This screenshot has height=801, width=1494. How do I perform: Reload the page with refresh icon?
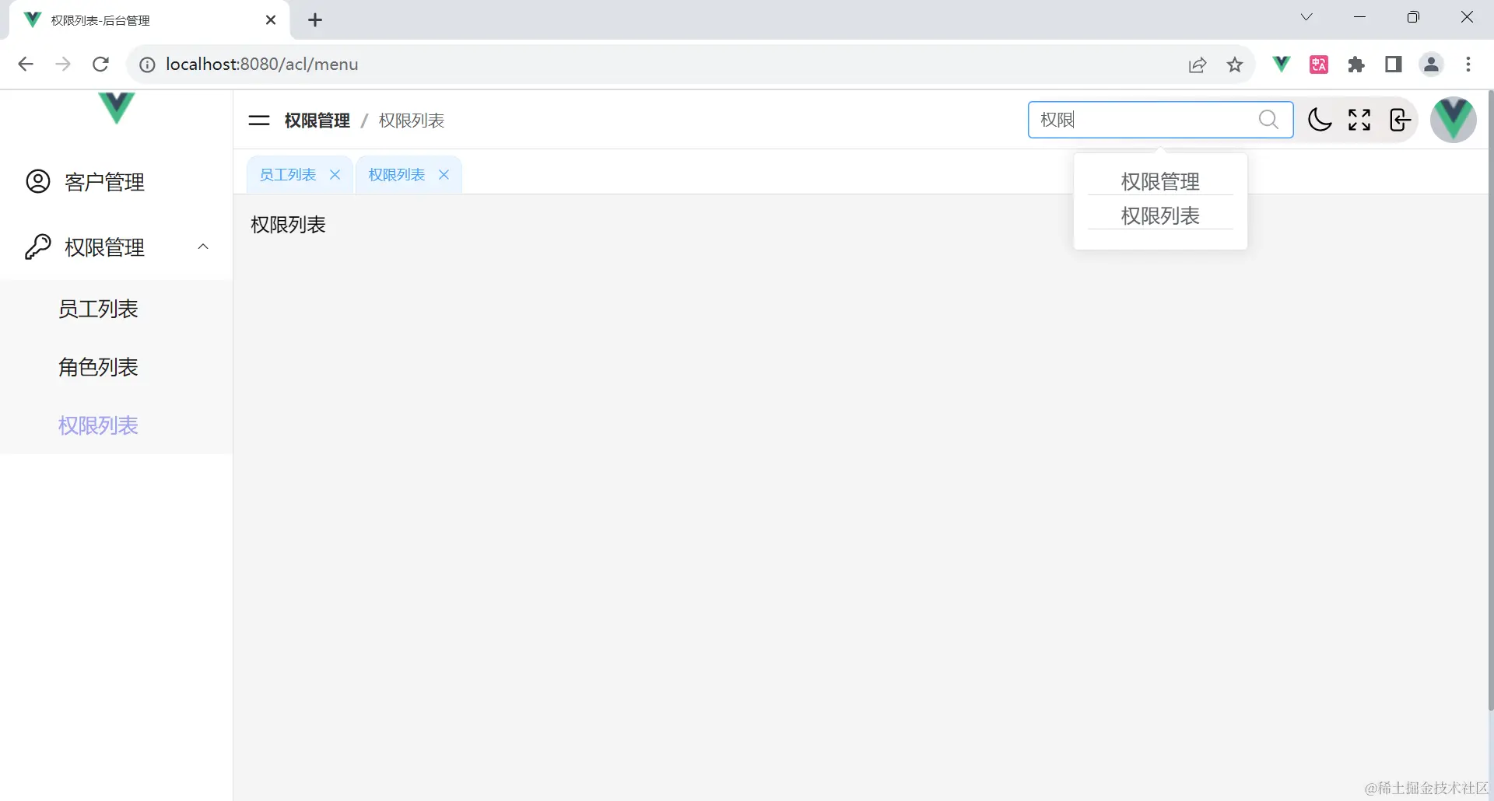(x=100, y=65)
